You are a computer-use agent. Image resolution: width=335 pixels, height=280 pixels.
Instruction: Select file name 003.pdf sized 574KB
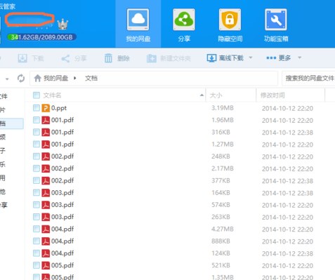coord(63,205)
